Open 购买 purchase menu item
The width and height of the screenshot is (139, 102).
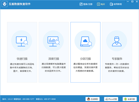pyautogui.click(x=101, y=4)
